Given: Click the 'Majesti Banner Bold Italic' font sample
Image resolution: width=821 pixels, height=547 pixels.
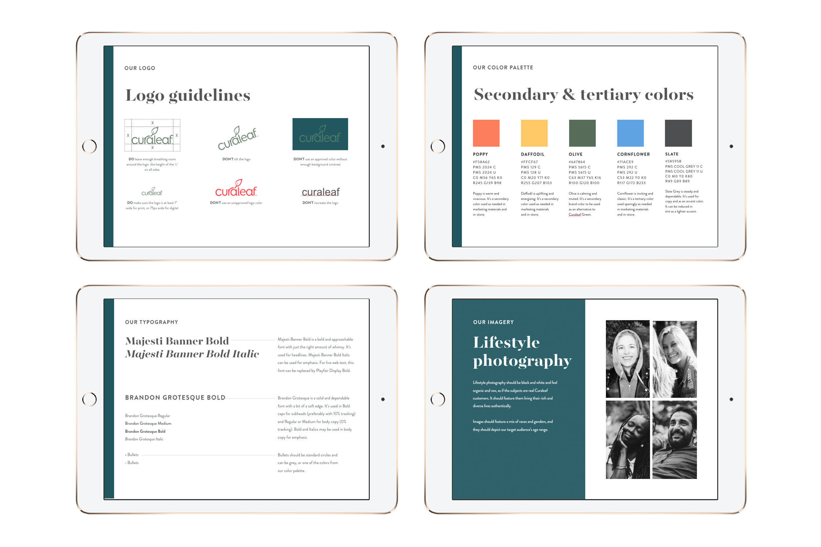Looking at the screenshot, I should [192, 354].
